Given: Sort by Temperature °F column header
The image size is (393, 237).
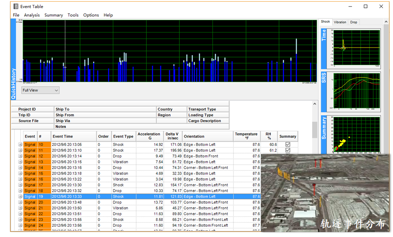Looking at the screenshot, I should click(247, 136).
